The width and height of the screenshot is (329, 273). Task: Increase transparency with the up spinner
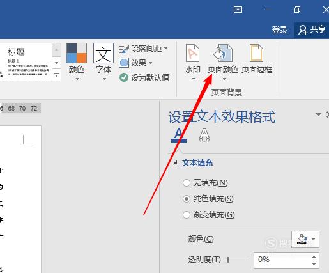314,257
